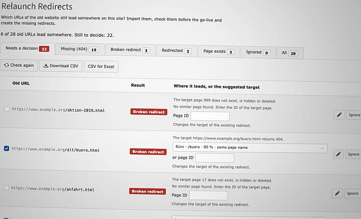Click pencil edit icon for anfahrt.html row
Image resolution: width=361 pixels, height=219 pixels.
point(337,193)
